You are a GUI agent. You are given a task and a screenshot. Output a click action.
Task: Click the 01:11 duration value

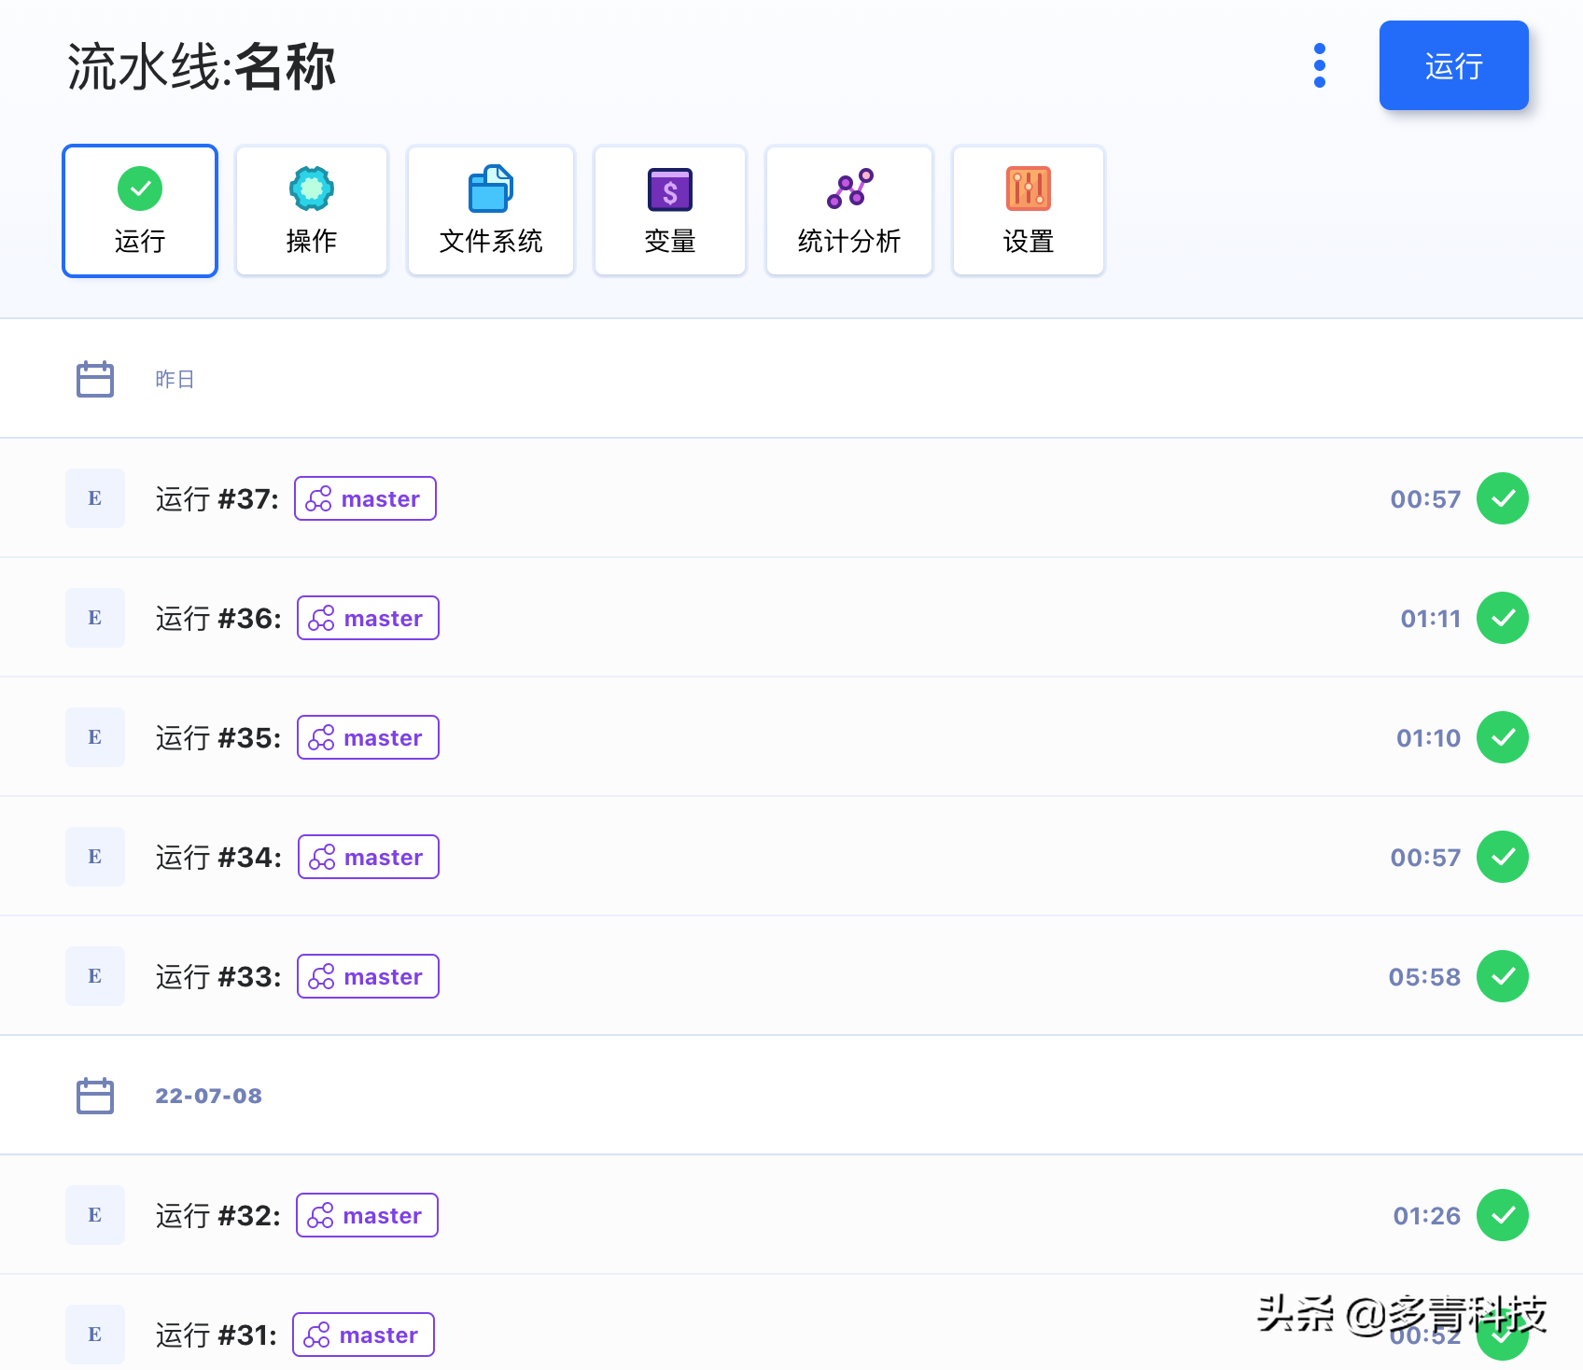coord(1431,619)
